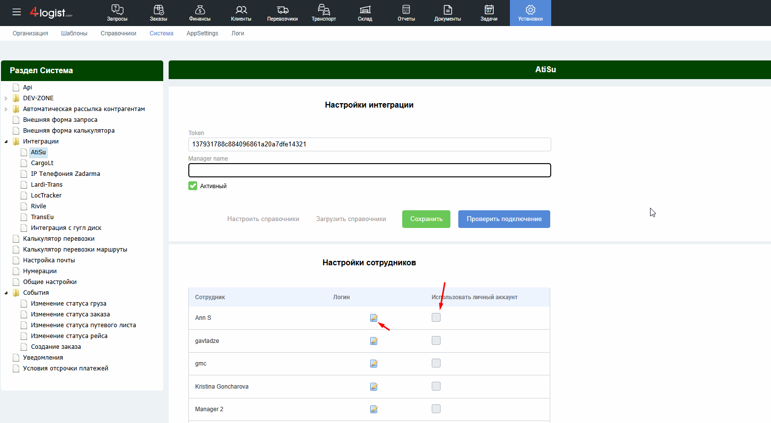Image resolution: width=771 pixels, height=423 pixels.
Task: Open Изменение статуса груза event
Action: [x=68, y=304]
